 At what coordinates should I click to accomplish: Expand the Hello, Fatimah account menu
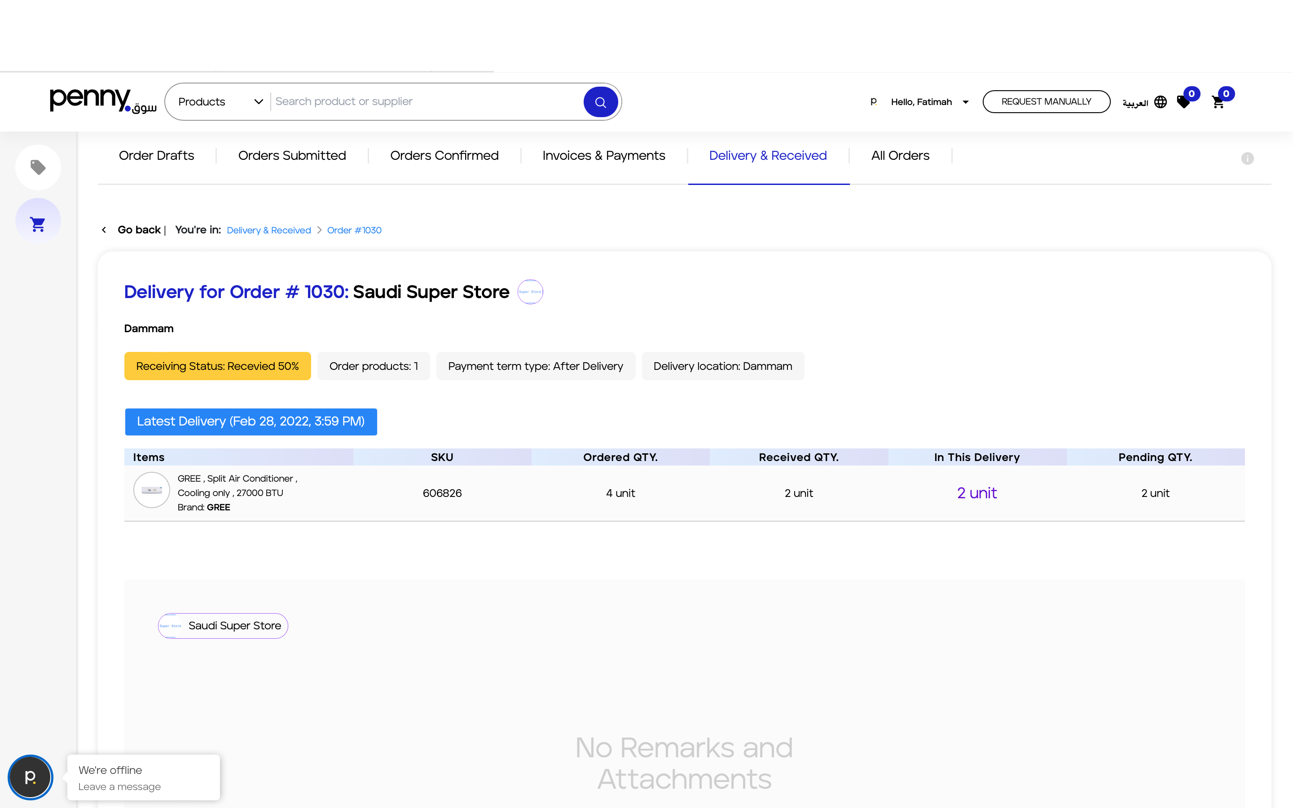coord(930,101)
